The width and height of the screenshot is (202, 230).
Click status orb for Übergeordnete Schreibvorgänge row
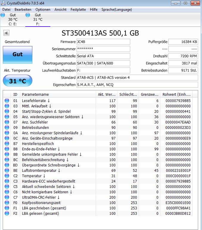[7, 165]
